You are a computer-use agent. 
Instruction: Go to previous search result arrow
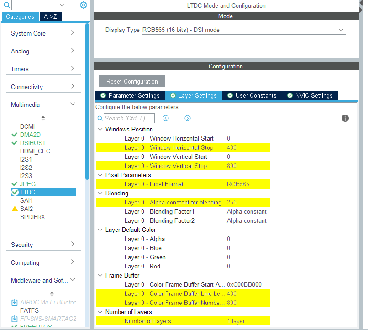166,118
